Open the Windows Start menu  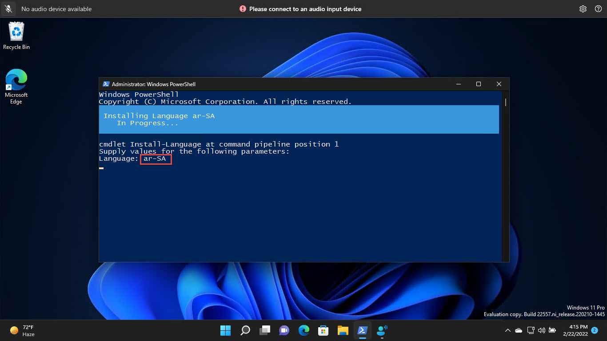[x=225, y=330]
